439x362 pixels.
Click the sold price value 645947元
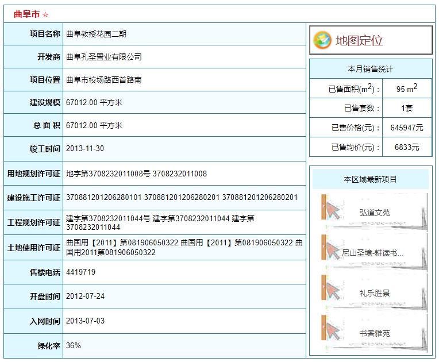coord(407,128)
